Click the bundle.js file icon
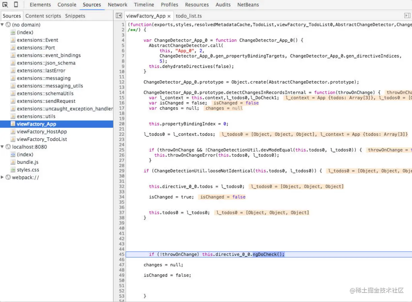This screenshot has height=302, width=412. [x=13, y=162]
